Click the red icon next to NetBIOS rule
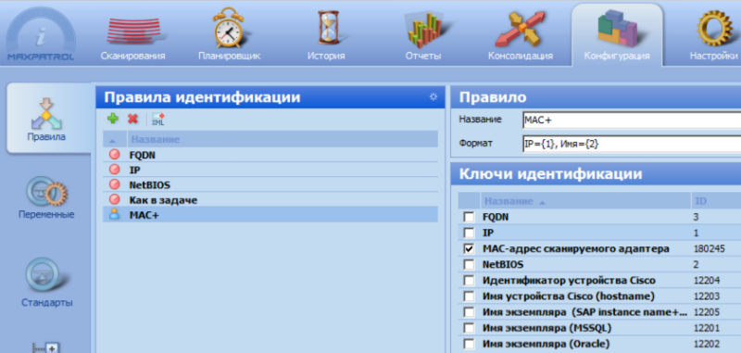Screen dimensions: 741x353 coord(114,184)
